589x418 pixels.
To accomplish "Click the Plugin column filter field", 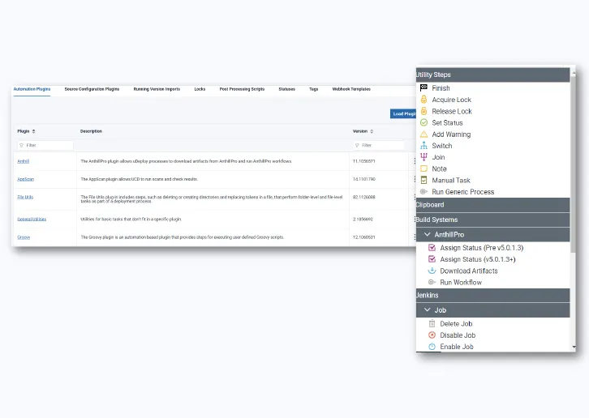I will coord(45,146).
